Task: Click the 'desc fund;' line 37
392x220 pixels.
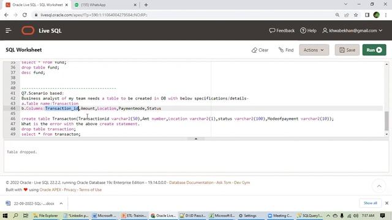Action: pyautogui.click(x=33, y=73)
